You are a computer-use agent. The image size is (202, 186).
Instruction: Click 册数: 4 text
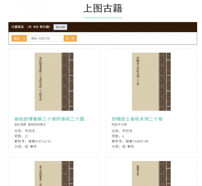(x=118, y=136)
